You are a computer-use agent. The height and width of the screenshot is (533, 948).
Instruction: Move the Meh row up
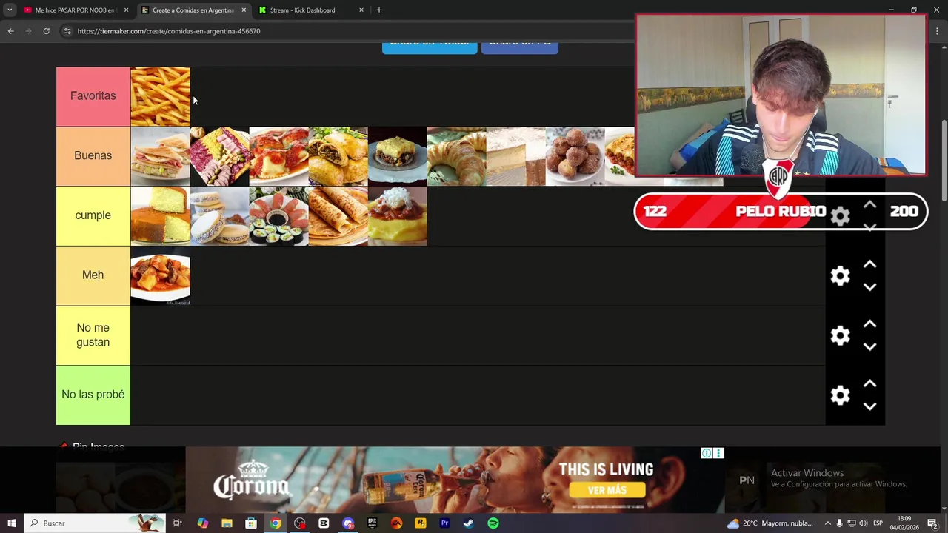870,264
